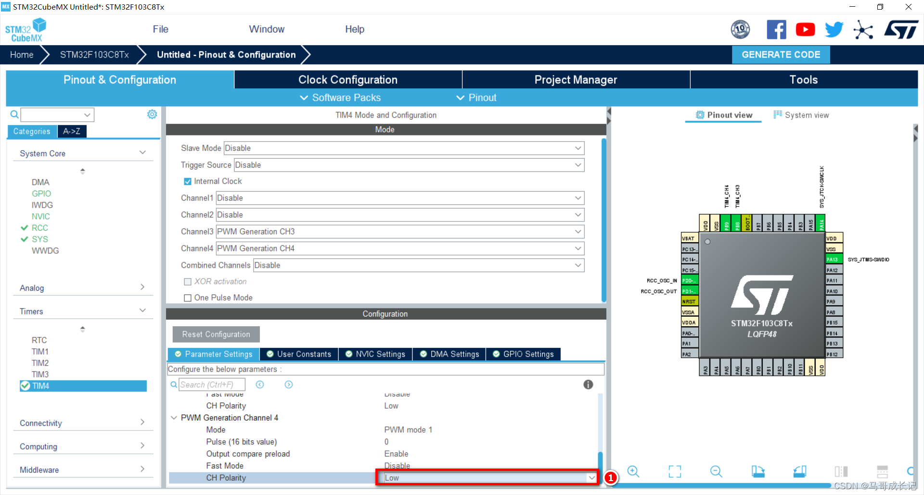The image size is (924, 495).
Task: Open the GPIO Settings tab
Action: (x=524, y=354)
